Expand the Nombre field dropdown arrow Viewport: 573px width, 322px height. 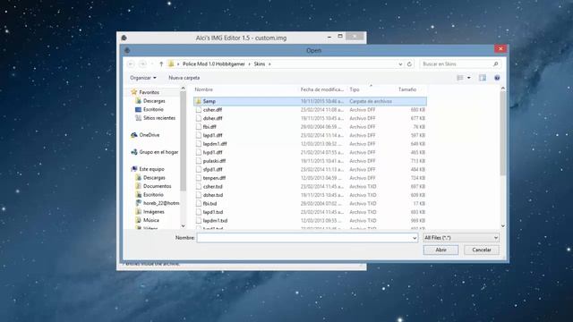coord(415,238)
